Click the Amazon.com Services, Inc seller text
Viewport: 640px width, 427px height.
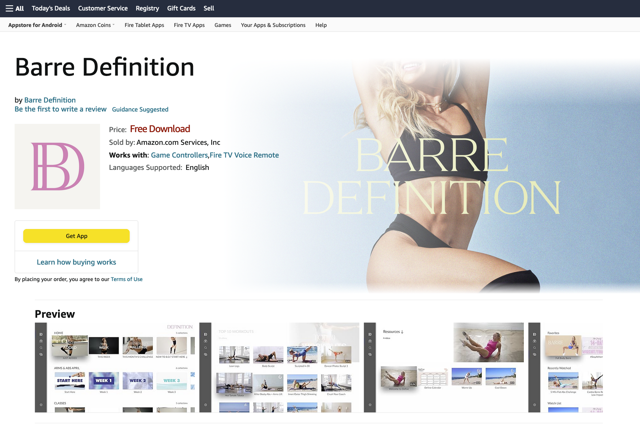coord(178,143)
